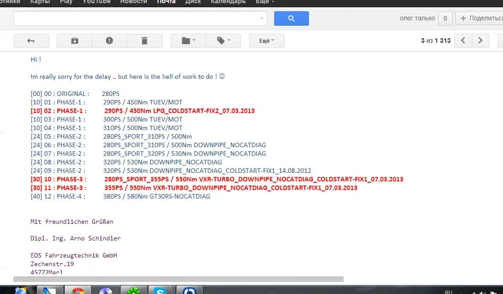Report this email as spam
This screenshot has height=294, width=503.
[x=110, y=41]
